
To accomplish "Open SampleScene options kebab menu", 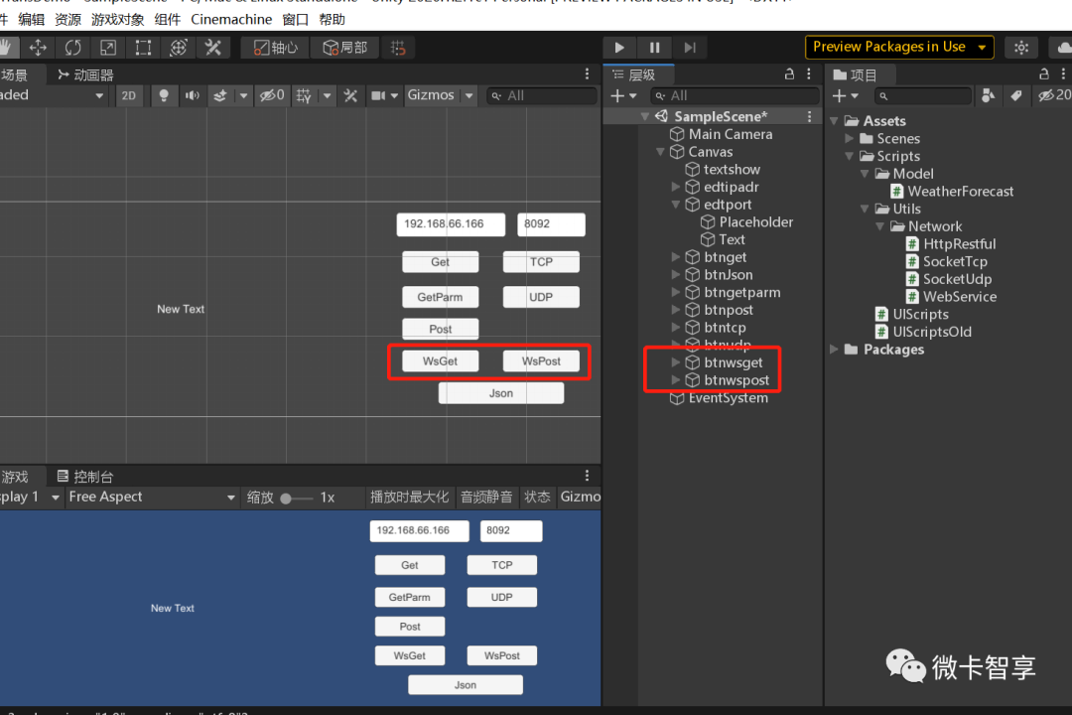I will point(810,117).
